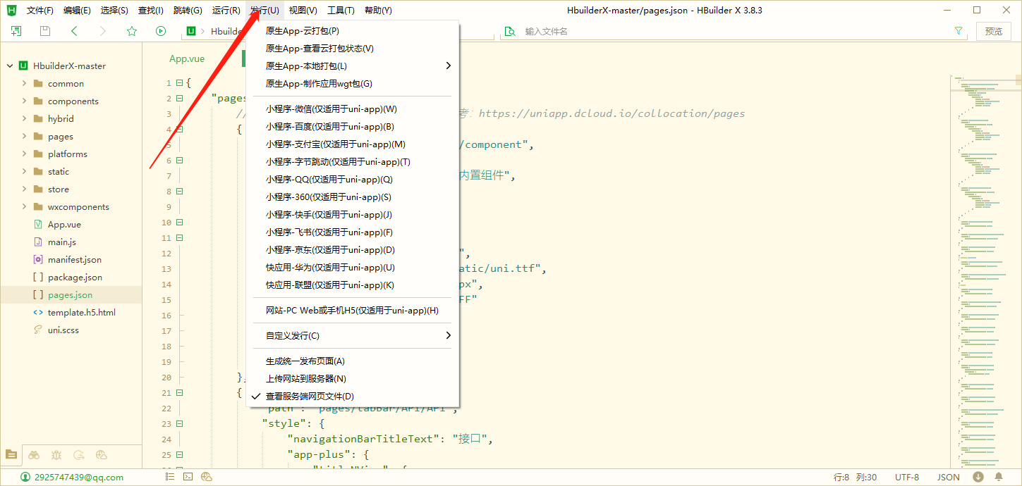
Task: Toggle fold marker on line 8
Action: click(178, 191)
